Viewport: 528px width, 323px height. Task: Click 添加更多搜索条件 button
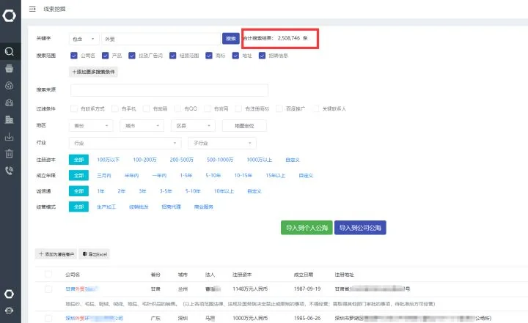coord(94,72)
